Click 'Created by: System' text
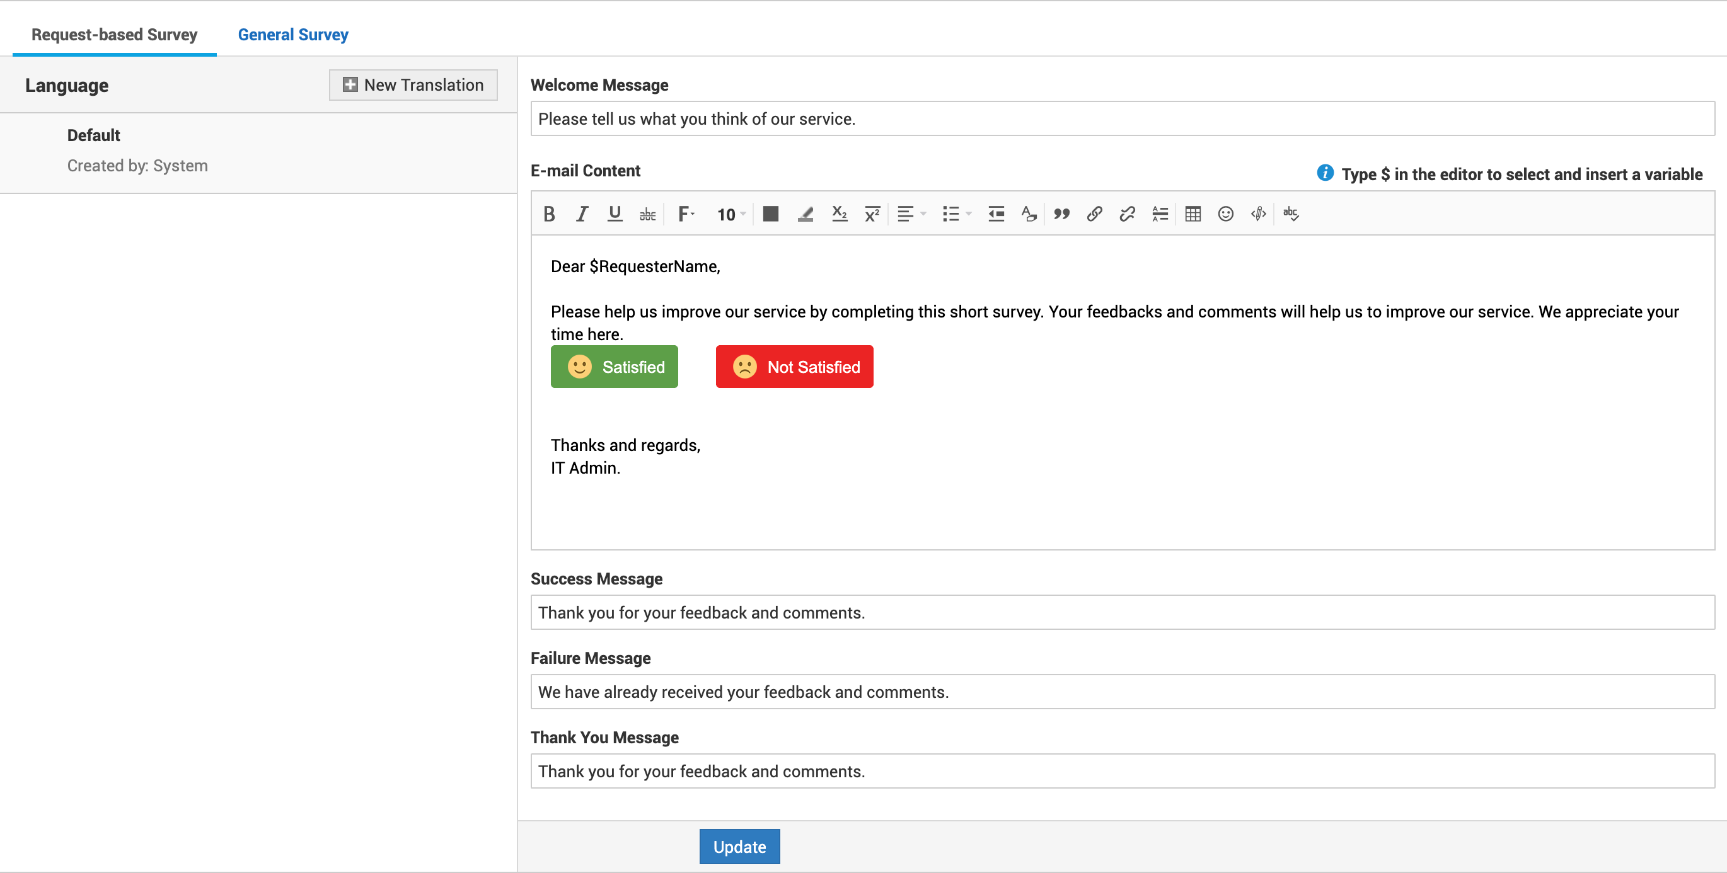Image resolution: width=1727 pixels, height=873 pixels. point(137,166)
